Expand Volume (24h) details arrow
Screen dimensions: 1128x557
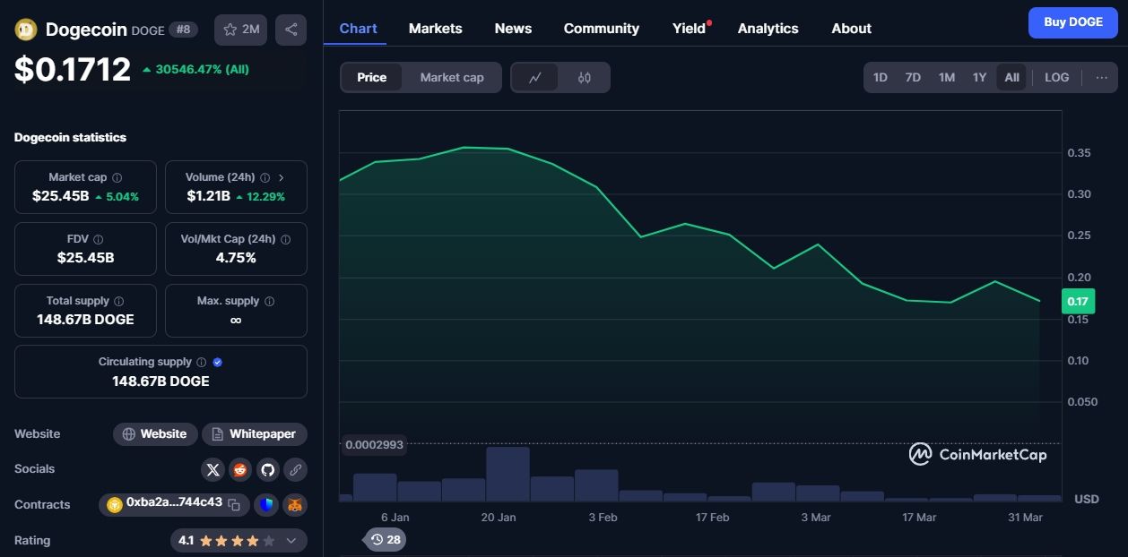coord(281,177)
